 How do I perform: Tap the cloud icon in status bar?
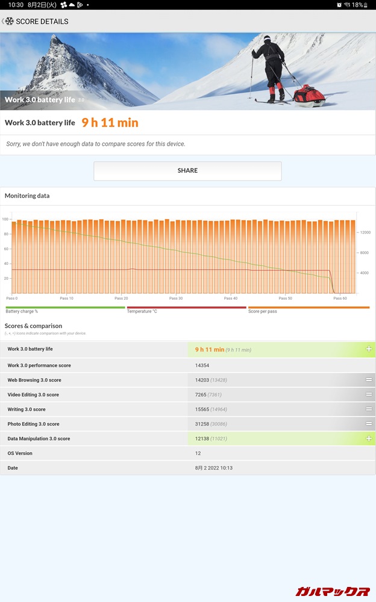72,5
